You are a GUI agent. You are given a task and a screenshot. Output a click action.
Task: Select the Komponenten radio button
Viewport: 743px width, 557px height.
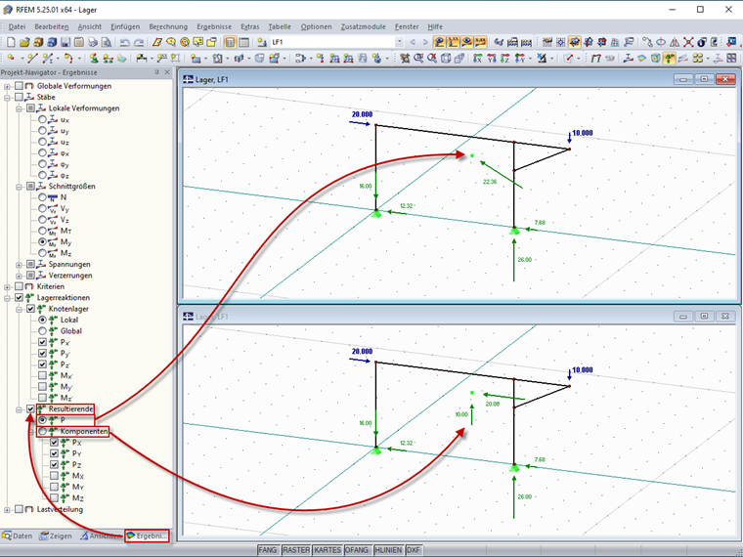[42, 432]
